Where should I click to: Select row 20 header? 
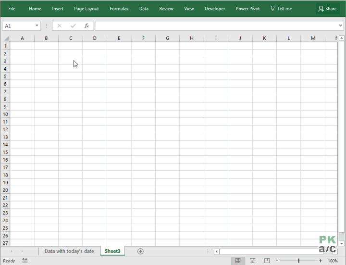click(5, 190)
